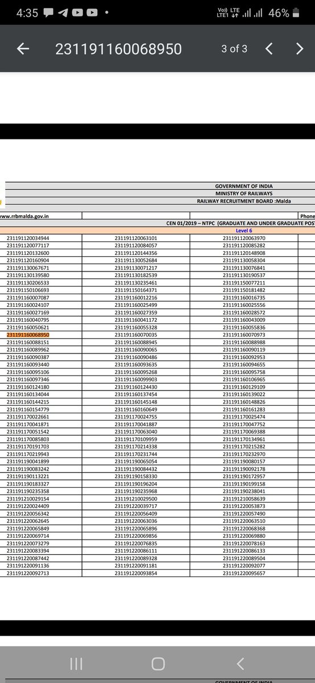Select roll number 231191220083394
The width and height of the screenshot is (315, 683).
(28, 552)
